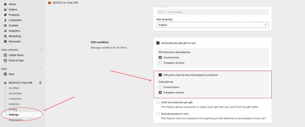Go to All offers in BOGOS menu
Viewport: 305px width, 127px height.
pos(14,88)
